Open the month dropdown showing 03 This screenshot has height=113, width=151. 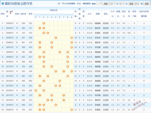pos(113,4)
